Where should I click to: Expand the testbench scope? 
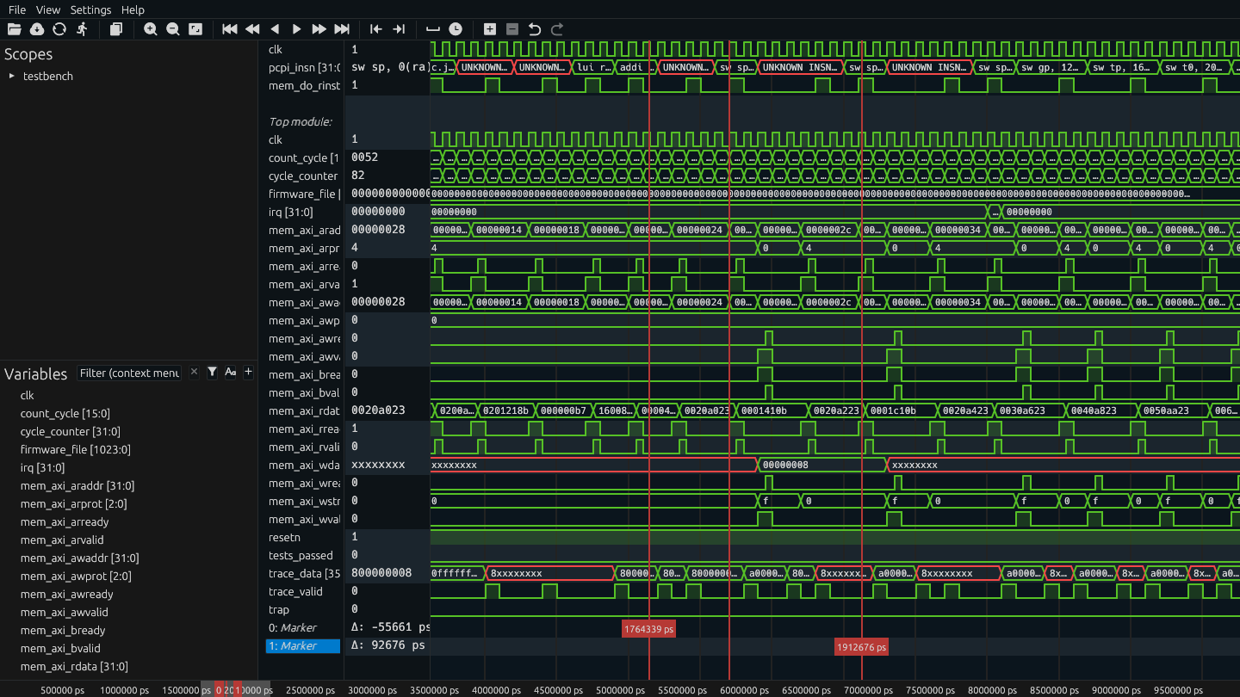[x=12, y=77]
